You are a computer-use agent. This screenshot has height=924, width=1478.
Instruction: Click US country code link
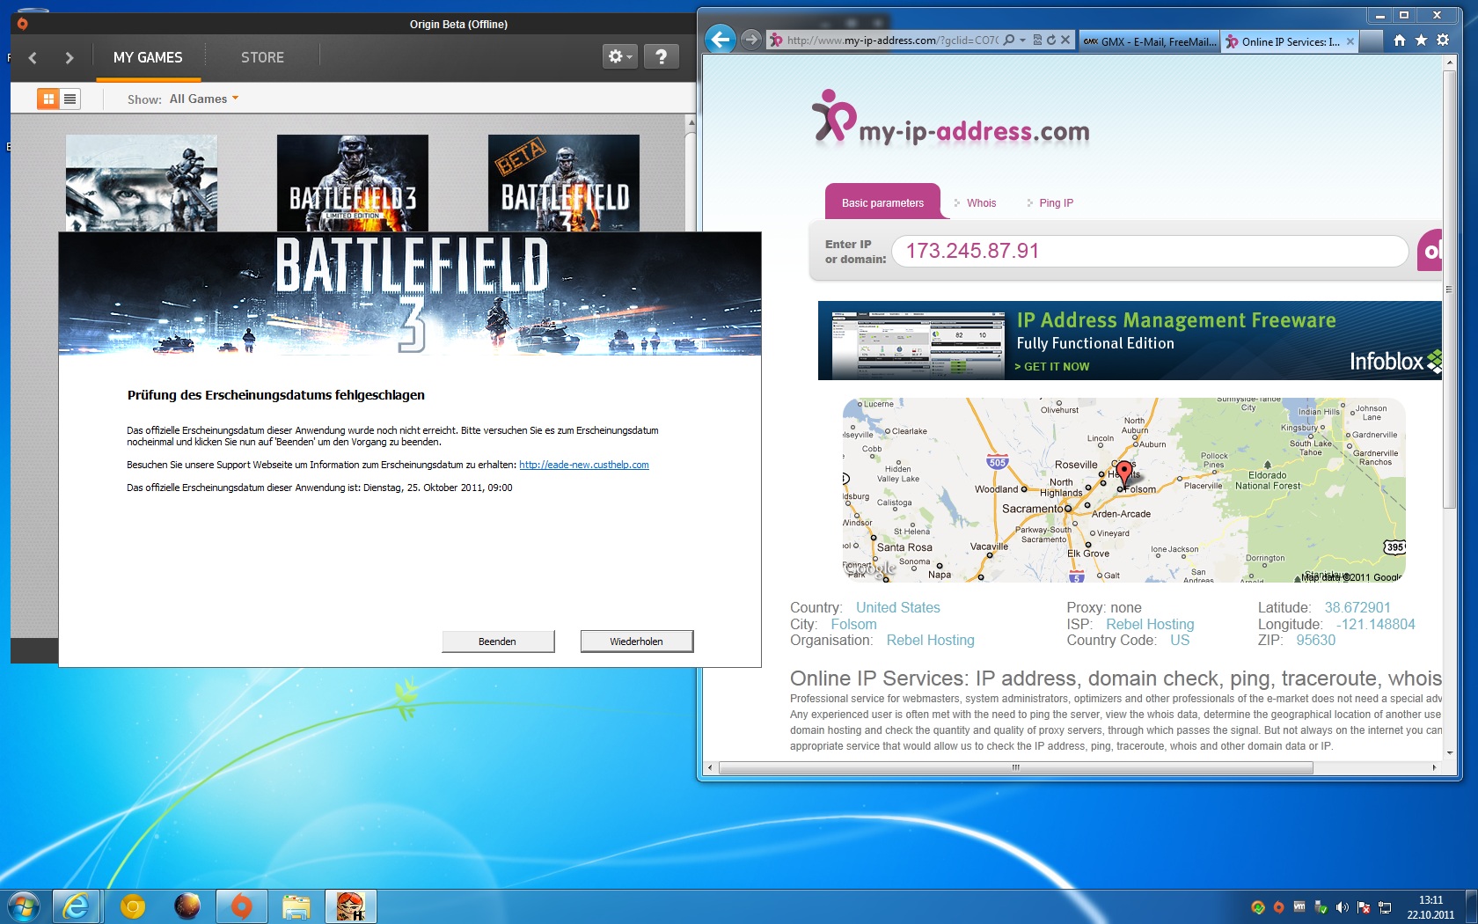[1180, 641]
